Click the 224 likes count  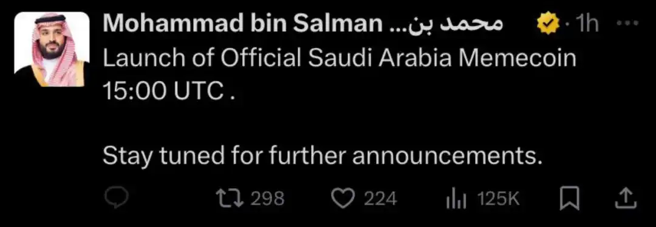pyautogui.click(x=380, y=199)
